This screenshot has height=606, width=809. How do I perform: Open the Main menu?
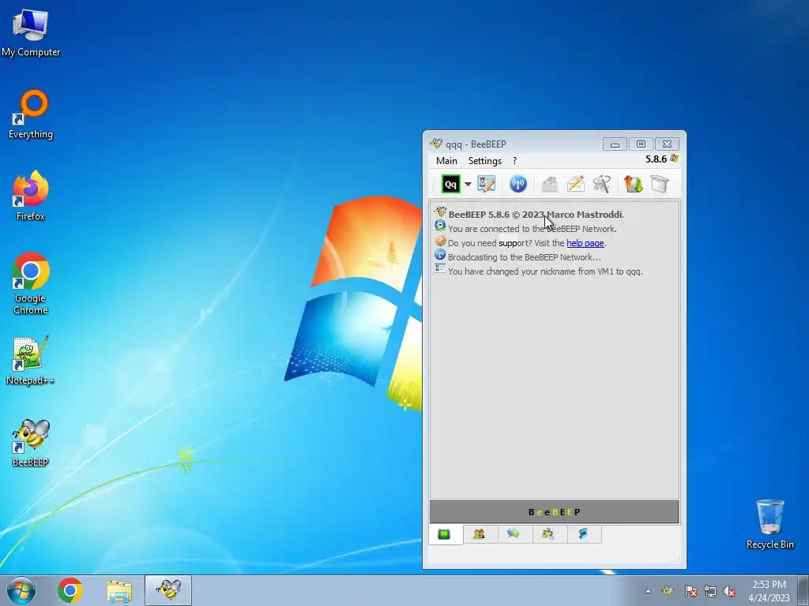tap(446, 161)
